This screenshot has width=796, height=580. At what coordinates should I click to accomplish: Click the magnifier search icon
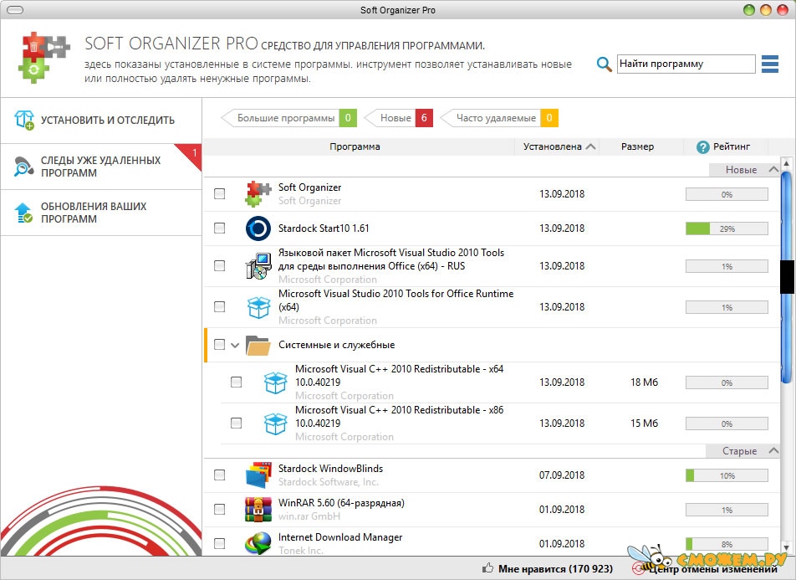coord(604,64)
